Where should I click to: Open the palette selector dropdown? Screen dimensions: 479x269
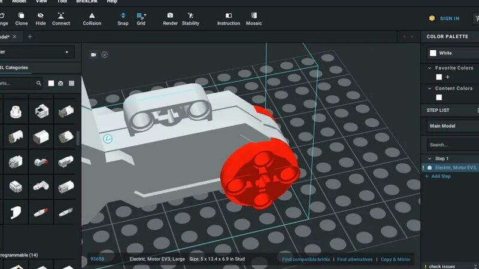click(x=37, y=52)
